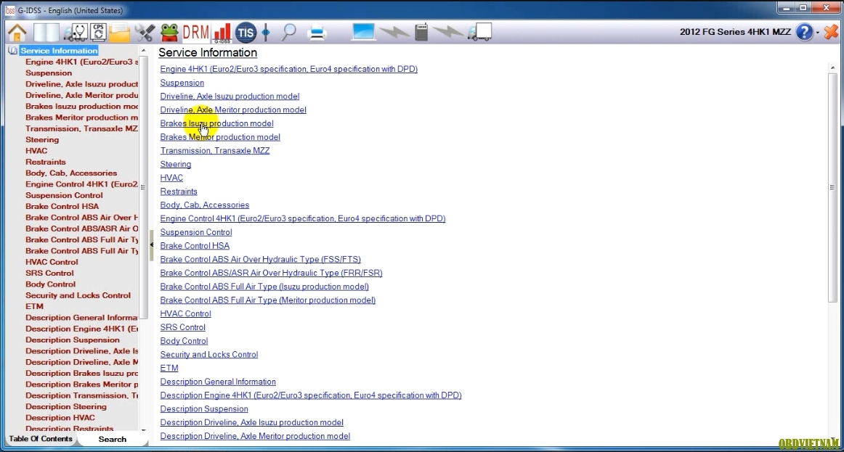
Task: Click the main content vertical scrollbar thumb
Action: [832, 188]
